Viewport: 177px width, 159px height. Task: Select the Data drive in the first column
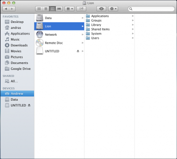(x=59, y=18)
